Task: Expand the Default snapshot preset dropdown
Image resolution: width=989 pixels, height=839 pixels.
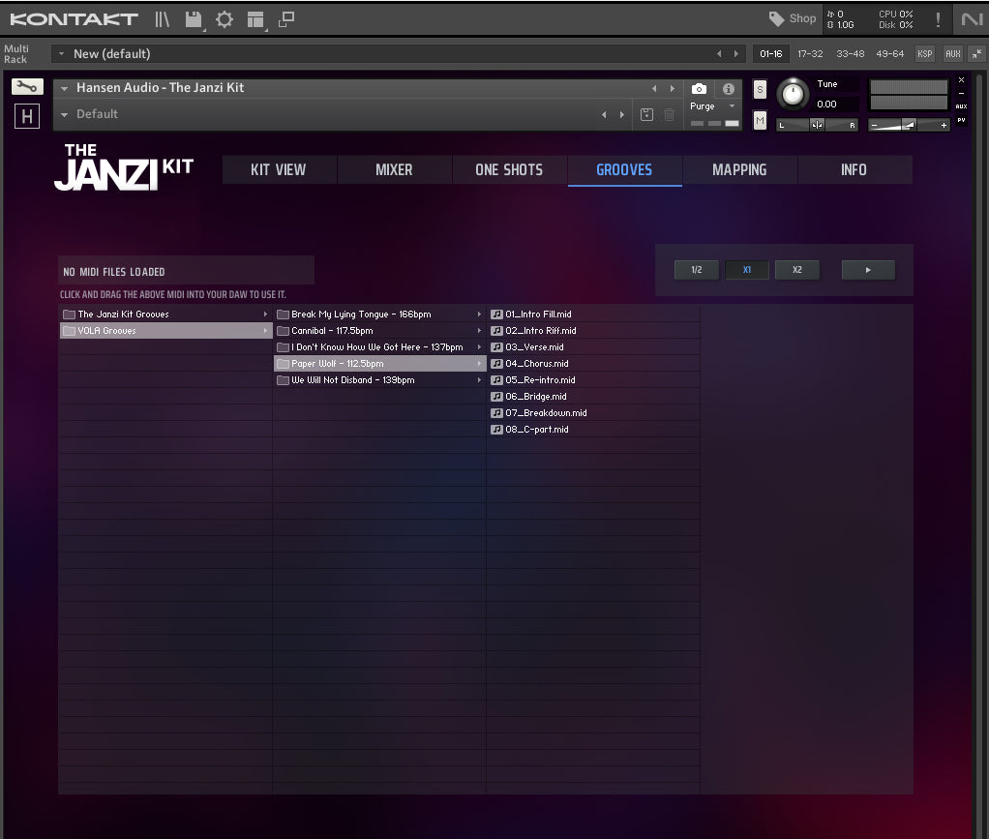Action: pyautogui.click(x=65, y=114)
